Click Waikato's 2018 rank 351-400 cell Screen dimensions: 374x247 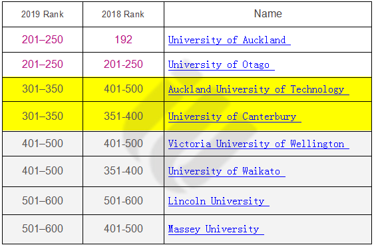123,171
